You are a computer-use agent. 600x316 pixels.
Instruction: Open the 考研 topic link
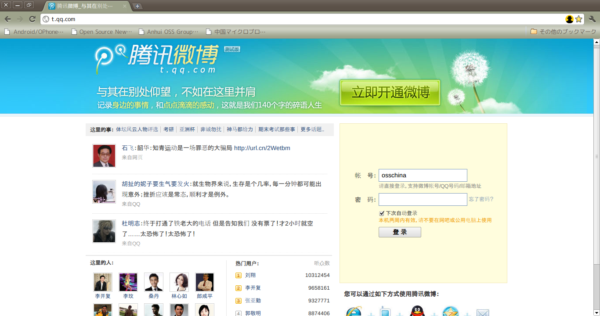(x=169, y=129)
